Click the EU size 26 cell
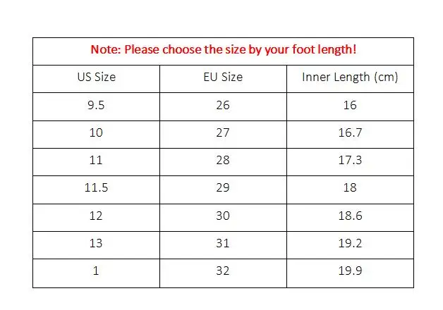The height and width of the screenshot is (310, 443). pyautogui.click(x=222, y=106)
